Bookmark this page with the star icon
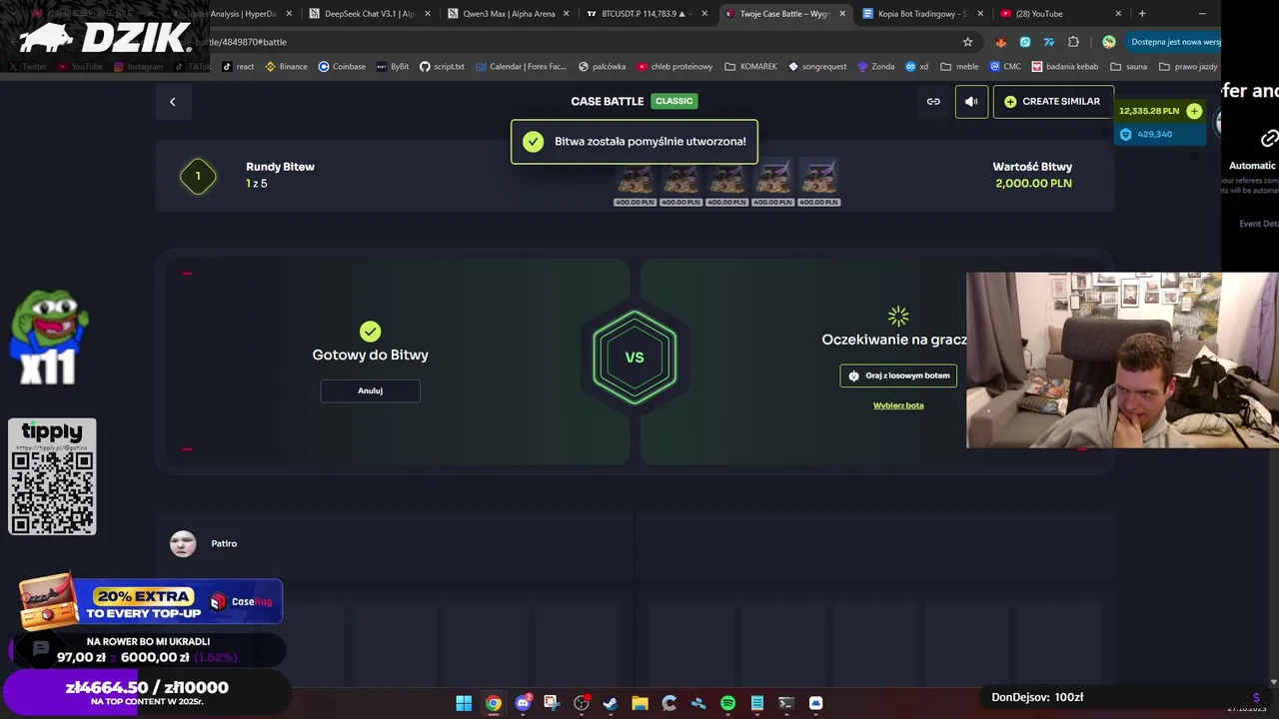The width and height of the screenshot is (1279, 719). click(x=967, y=42)
